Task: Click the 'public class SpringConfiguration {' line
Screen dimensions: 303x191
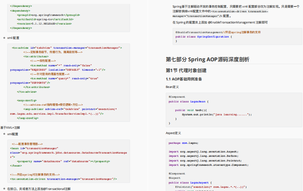Action: [x=204, y=37]
